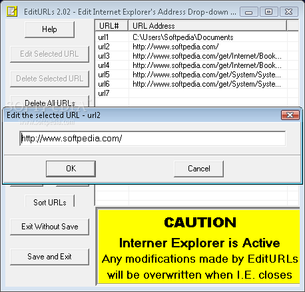Click the URL text input field
The image size is (305, 292).
click(152, 139)
